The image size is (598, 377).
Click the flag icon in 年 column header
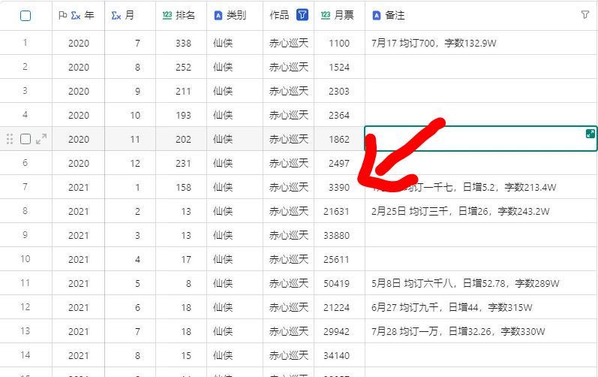pyautogui.click(x=62, y=15)
